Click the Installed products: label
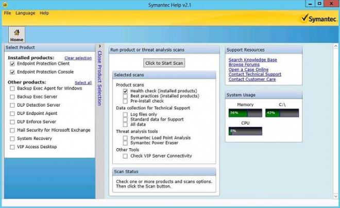The height and width of the screenshot is (208, 340). (x=31, y=58)
